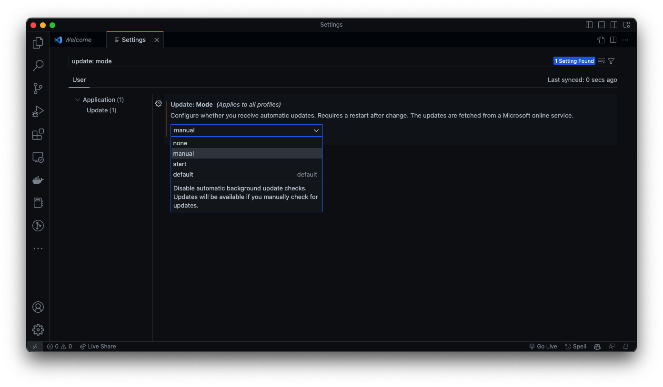Open the notifications bell
This screenshot has height=387, width=663.
[x=625, y=346]
